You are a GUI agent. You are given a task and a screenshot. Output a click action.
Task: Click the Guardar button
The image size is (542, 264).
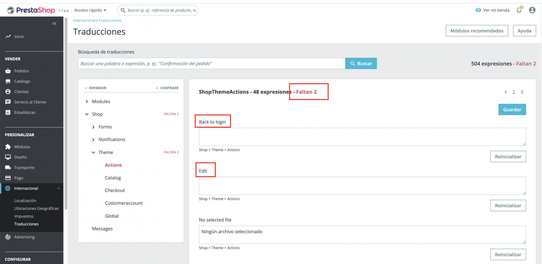(512, 110)
